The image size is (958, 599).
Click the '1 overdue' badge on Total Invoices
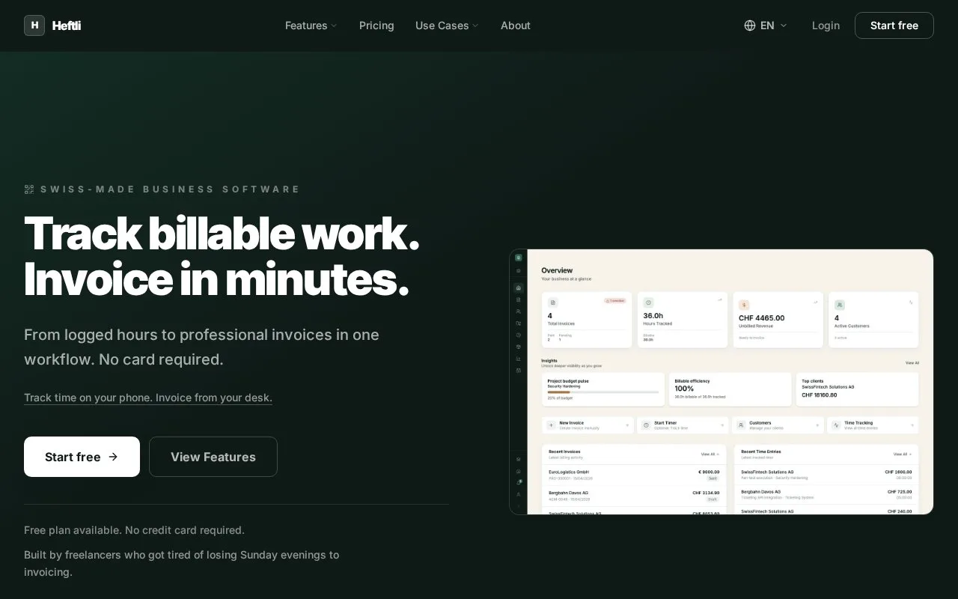click(x=615, y=300)
